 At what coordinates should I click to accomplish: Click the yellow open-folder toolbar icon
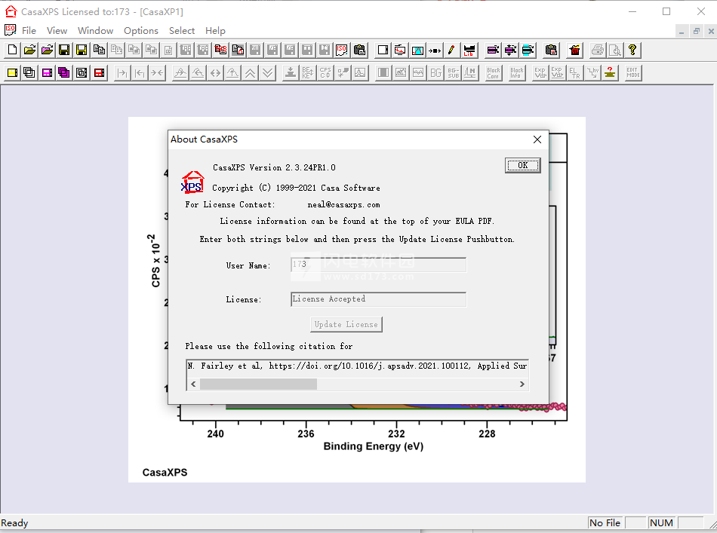(x=29, y=50)
